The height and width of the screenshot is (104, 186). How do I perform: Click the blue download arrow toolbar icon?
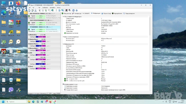tap(77, 10)
